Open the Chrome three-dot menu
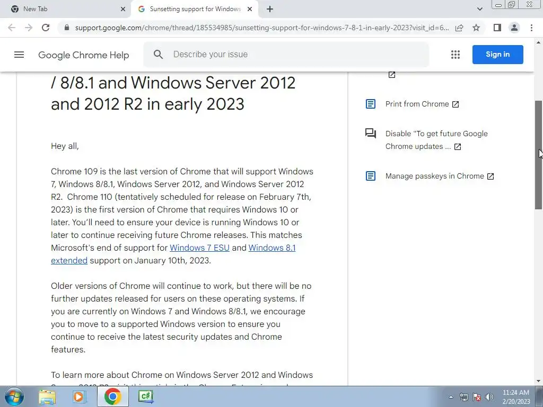Viewport: 543px width, 407px height. point(531,28)
